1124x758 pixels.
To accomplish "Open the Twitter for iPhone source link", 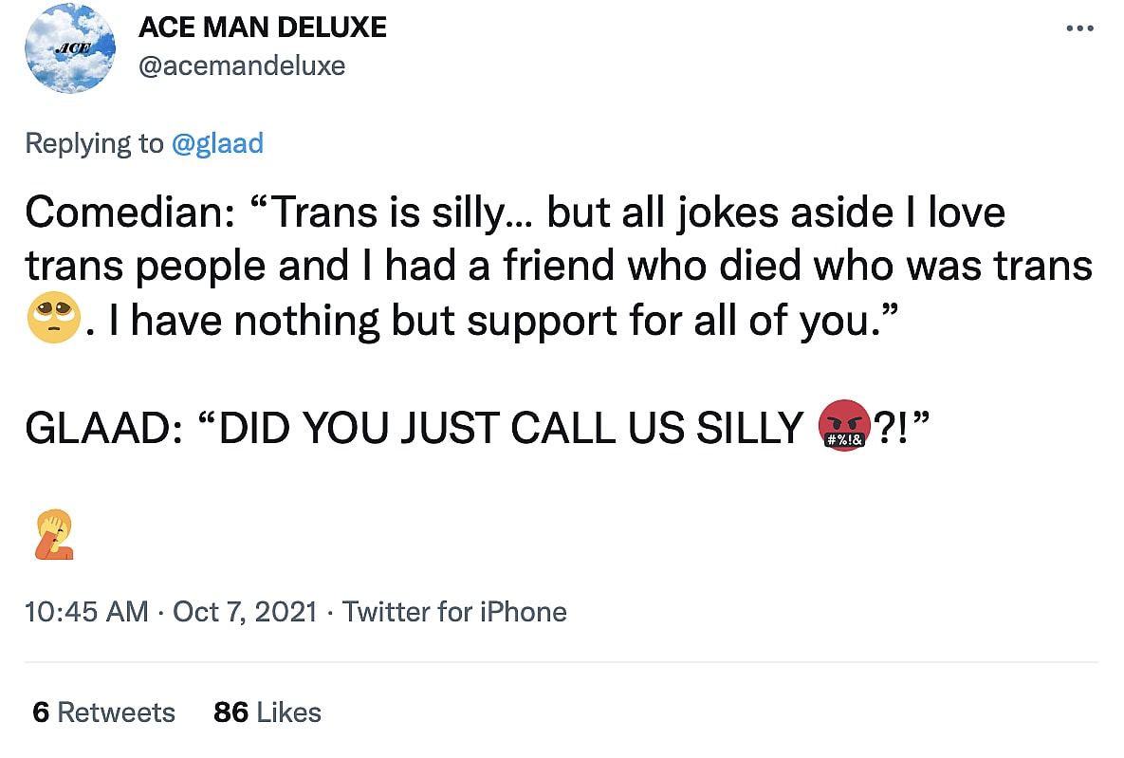I will pos(454,612).
